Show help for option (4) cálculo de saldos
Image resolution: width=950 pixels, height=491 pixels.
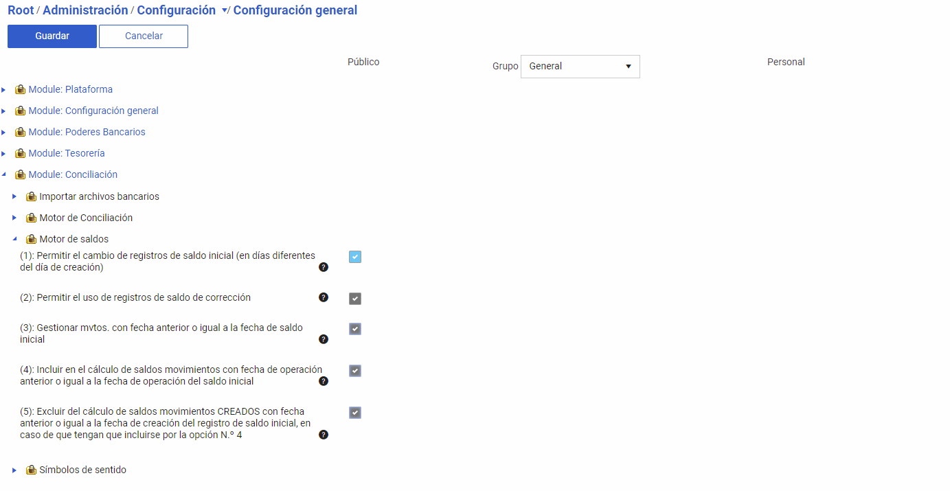click(324, 381)
